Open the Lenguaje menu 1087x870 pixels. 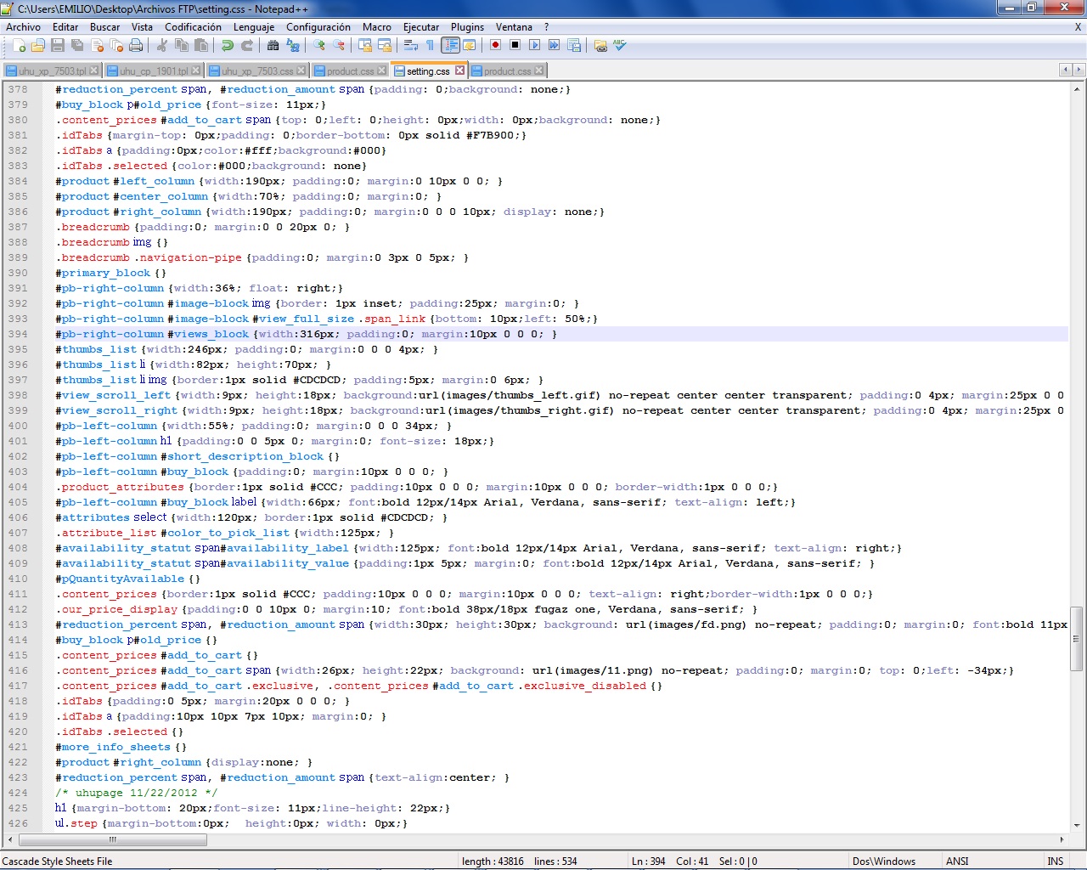(254, 27)
